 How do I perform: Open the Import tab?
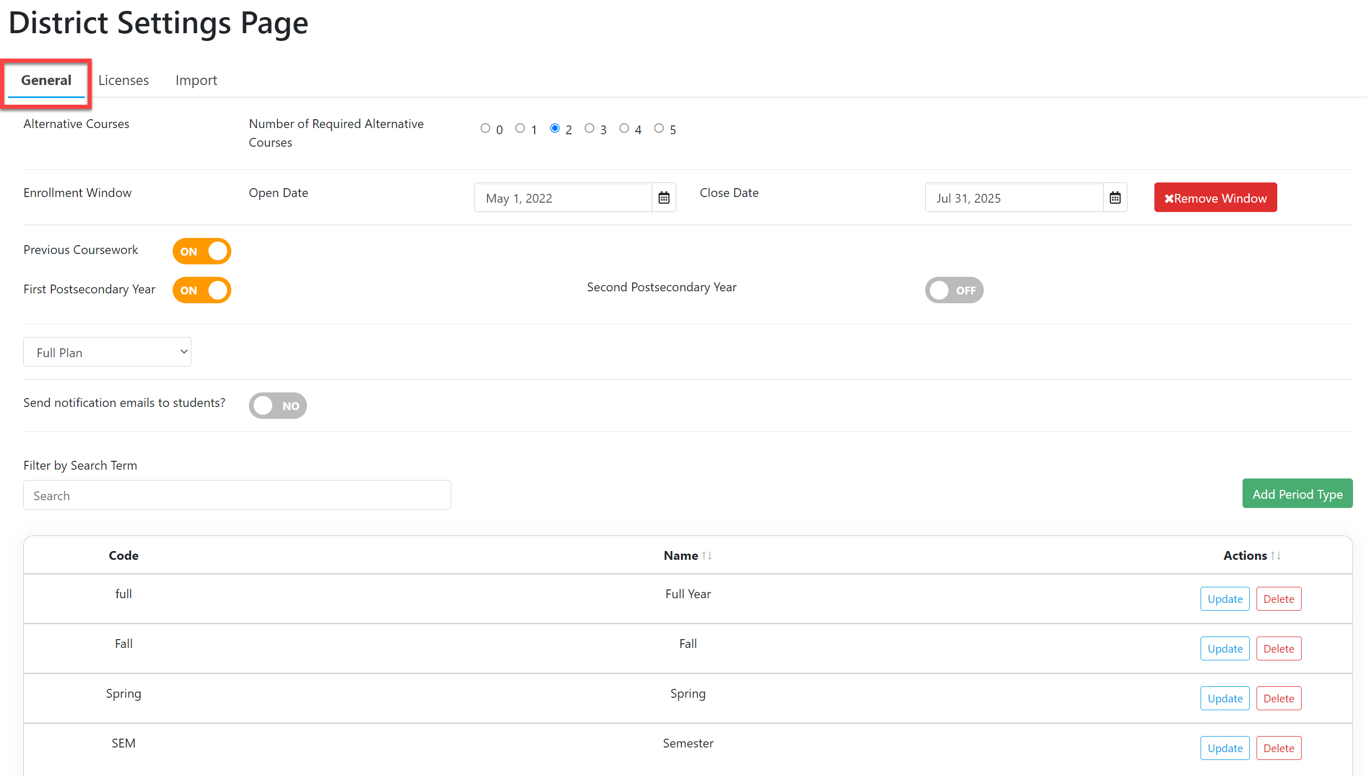[x=196, y=80]
